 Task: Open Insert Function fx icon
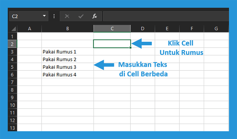tap(95, 16)
